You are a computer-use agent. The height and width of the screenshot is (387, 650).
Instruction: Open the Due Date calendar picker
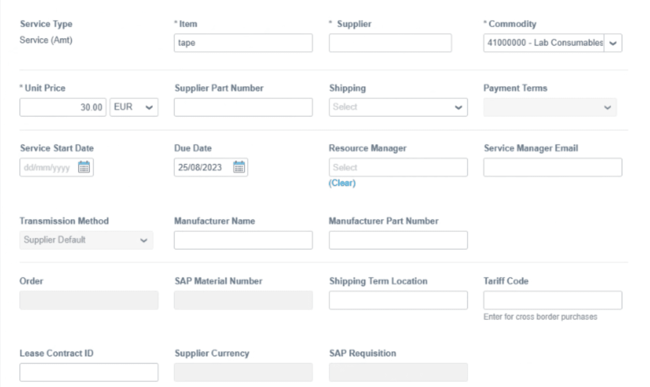click(239, 167)
